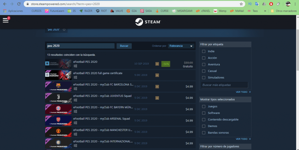This screenshot has width=299, height=150.
Task: Open the Google Translate extension
Action: tap(257, 4)
